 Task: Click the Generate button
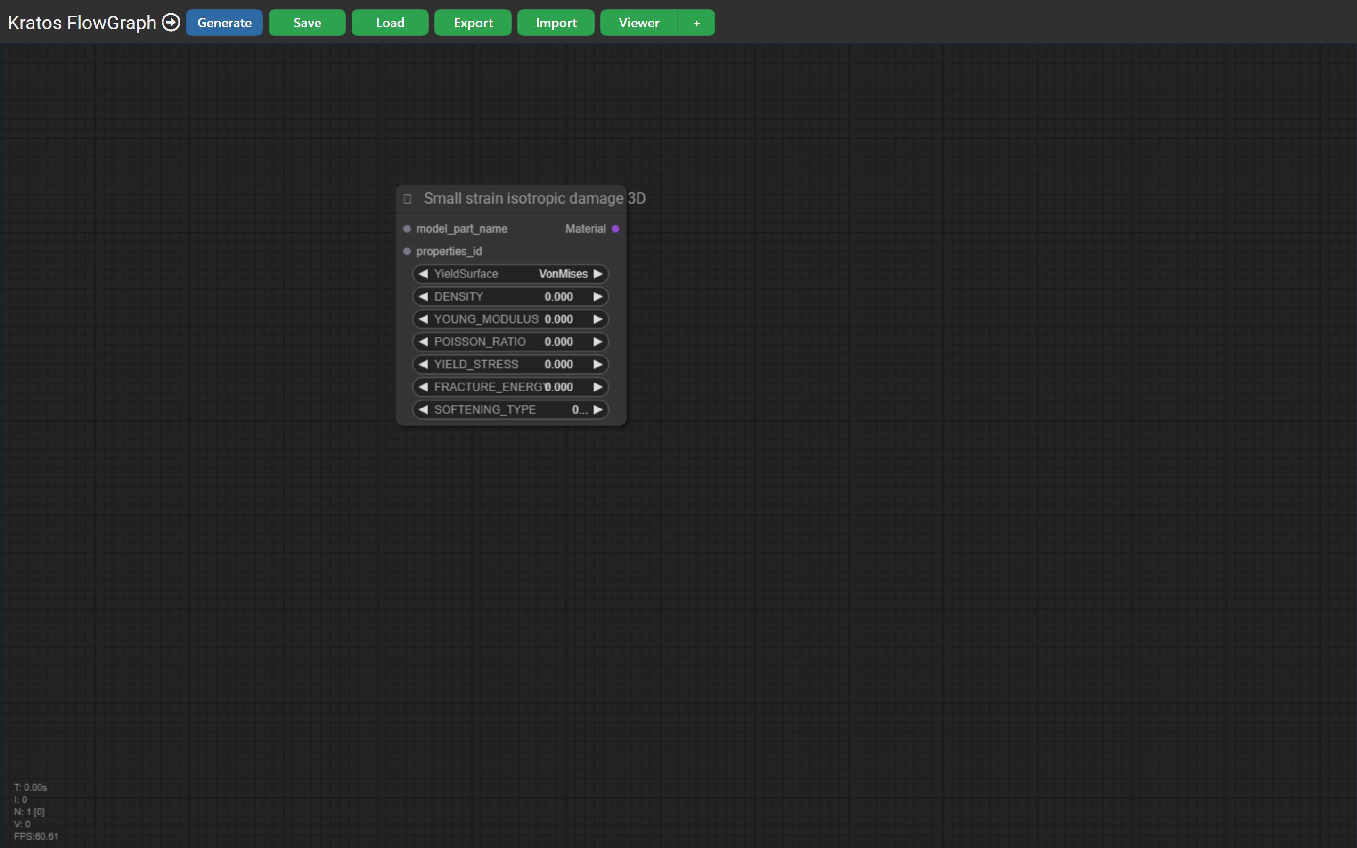pyautogui.click(x=224, y=23)
